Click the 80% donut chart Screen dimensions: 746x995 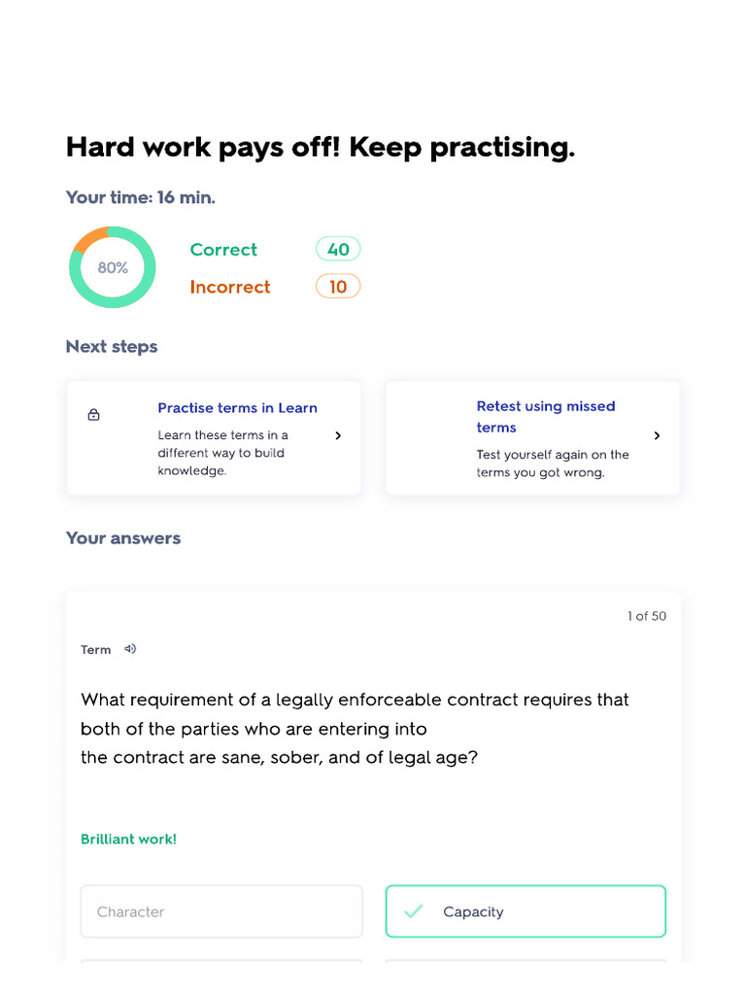click(x=113, y=267)
